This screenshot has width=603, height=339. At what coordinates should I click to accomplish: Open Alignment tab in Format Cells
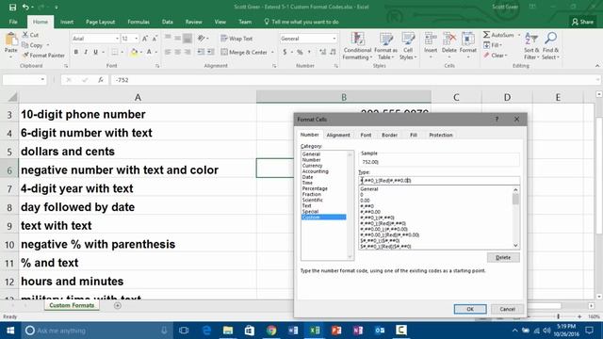[338, 135]
